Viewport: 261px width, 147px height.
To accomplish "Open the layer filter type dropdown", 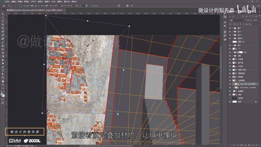I will (x=235, y=16).
